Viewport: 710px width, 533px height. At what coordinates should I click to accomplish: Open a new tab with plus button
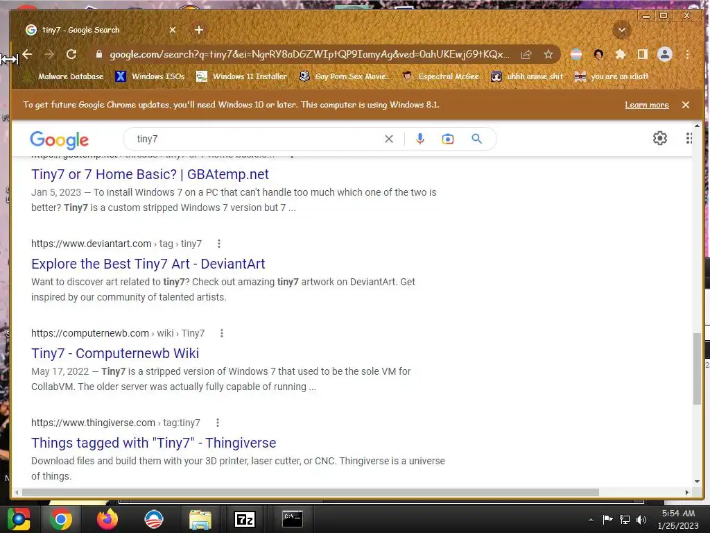[x=199, y=30]
